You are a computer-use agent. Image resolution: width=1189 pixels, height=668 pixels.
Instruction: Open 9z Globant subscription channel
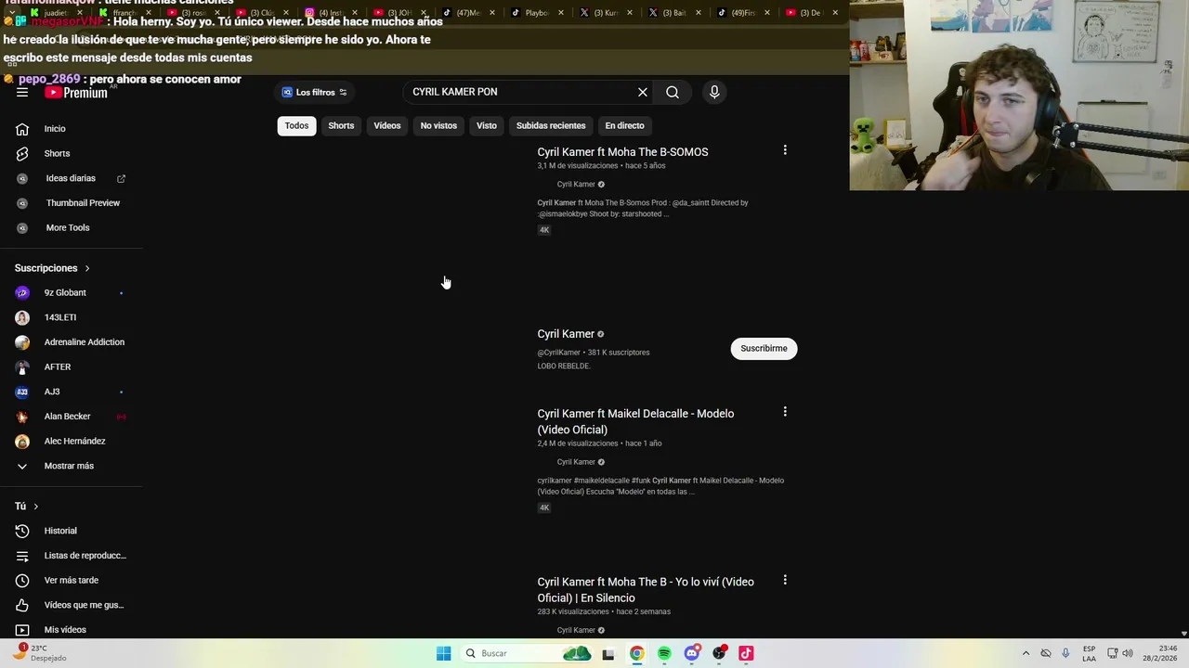click(x=65, y=292)
